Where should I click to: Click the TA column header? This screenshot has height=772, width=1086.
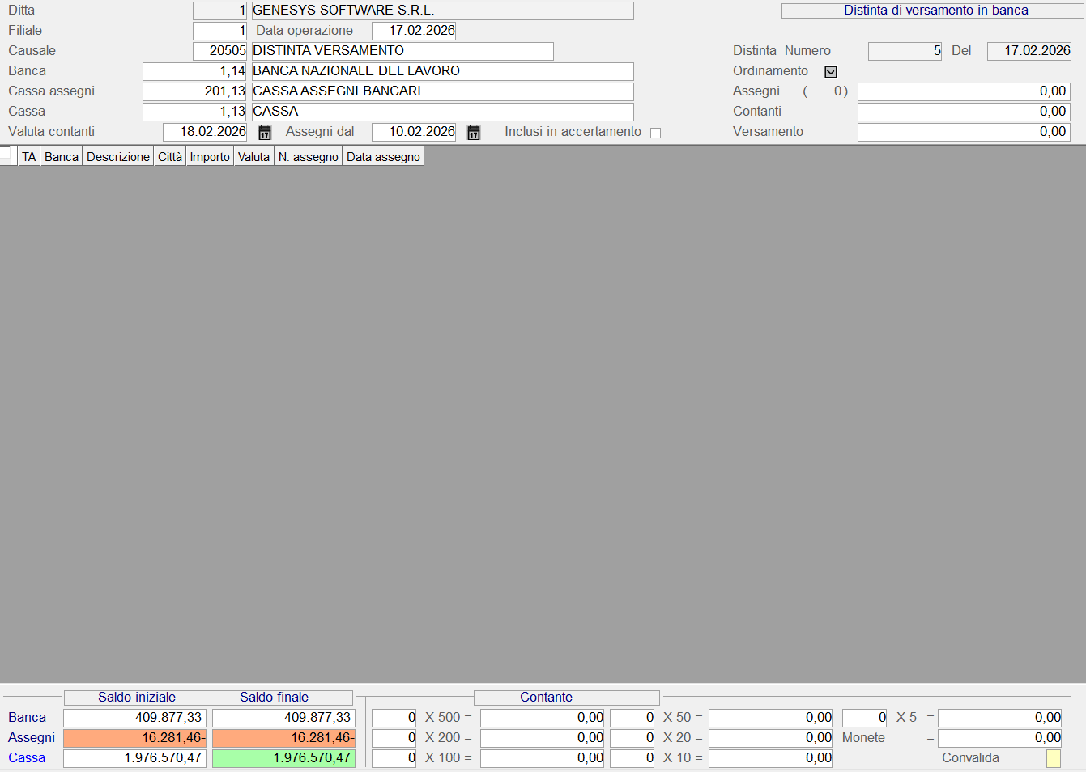coord(29,157)
